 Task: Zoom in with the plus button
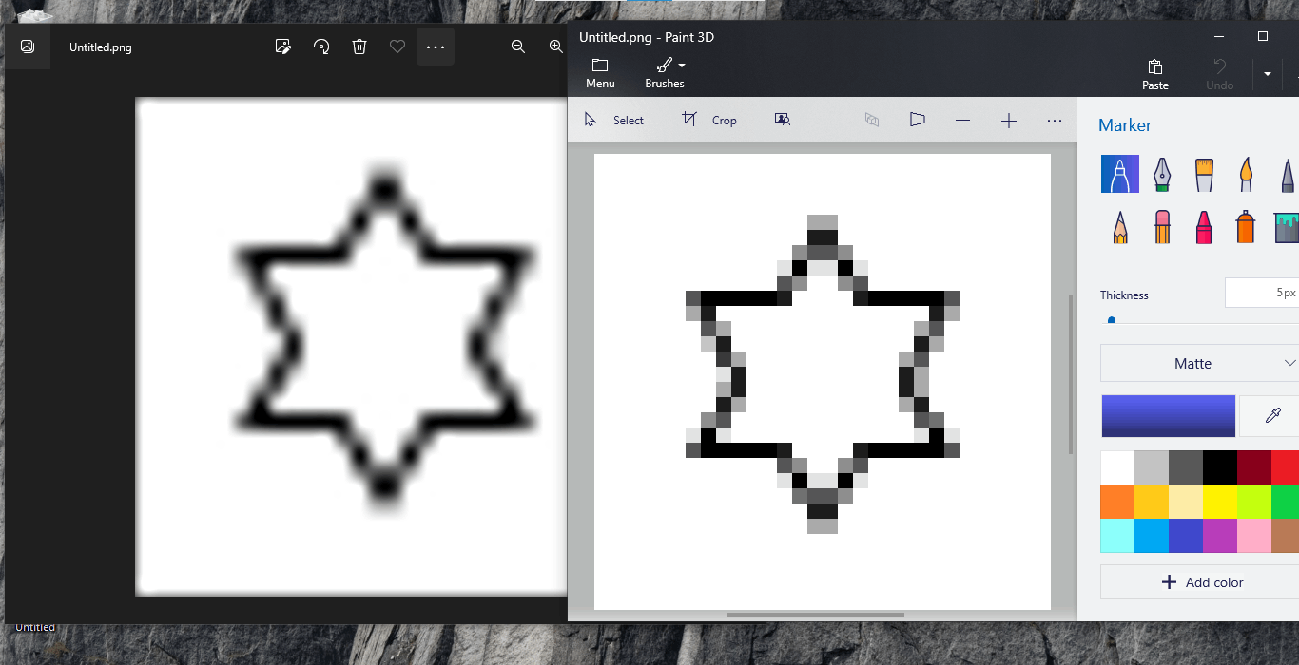click(1009, 121)
